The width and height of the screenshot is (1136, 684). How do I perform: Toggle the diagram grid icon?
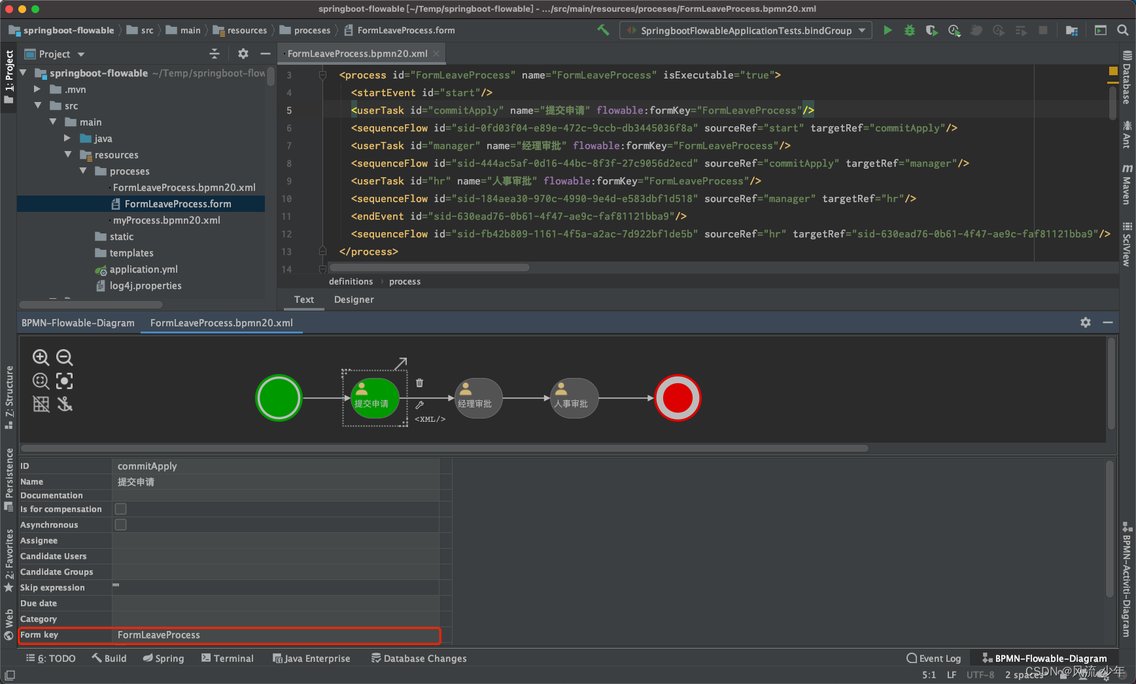tap(41, 404)
